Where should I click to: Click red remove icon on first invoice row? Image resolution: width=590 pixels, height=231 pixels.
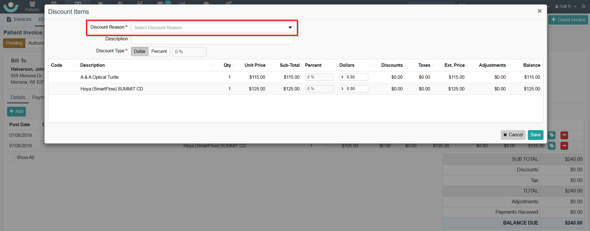point(564,135)
